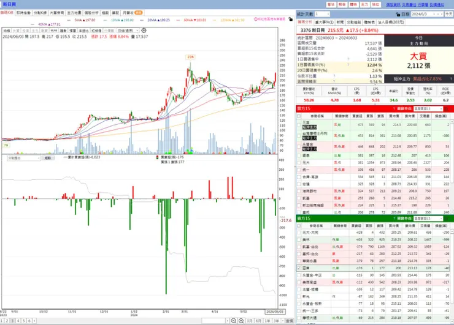The image size is (454, 325).
Task: Click the question mark beside 短沖主力 買超占比
Action: [451, 79]
